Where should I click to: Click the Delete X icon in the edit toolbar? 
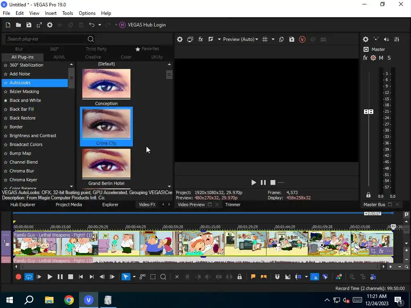(x=177, y=277)
